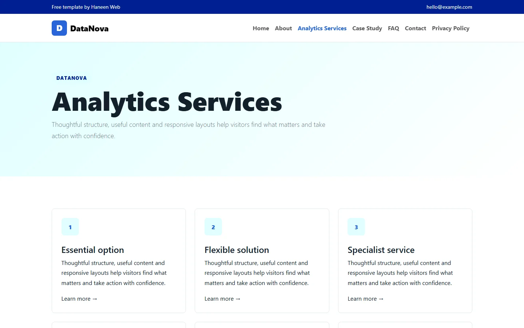The width and height of the screenshot is (524, 328).
Task: Click the description text in Flexible solution card
Action: pos(257,273)
